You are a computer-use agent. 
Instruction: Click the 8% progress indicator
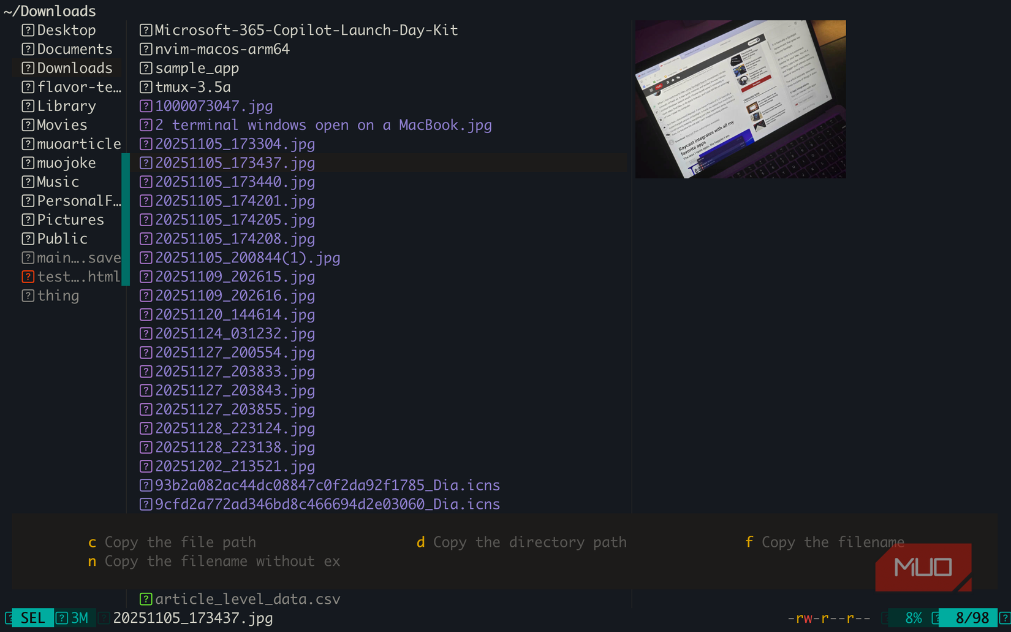pyautogui.click(x=912, y=618)
